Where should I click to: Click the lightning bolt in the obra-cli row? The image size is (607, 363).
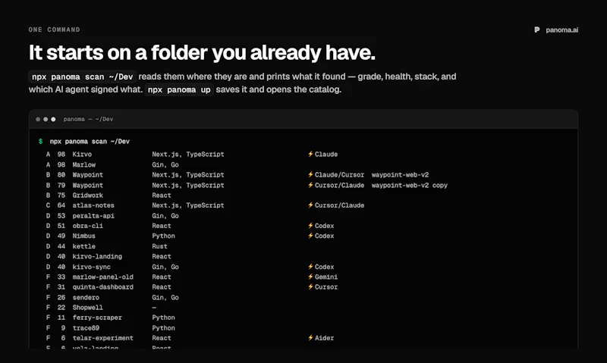(310, 225)
